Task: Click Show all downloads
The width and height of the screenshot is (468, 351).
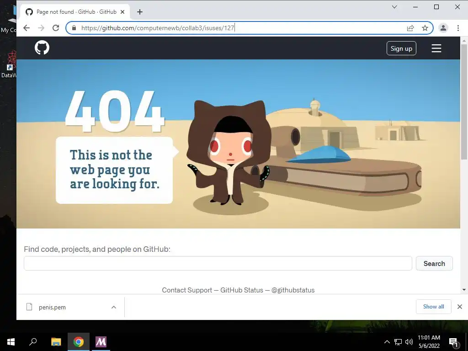Action: tap(433, 307)
